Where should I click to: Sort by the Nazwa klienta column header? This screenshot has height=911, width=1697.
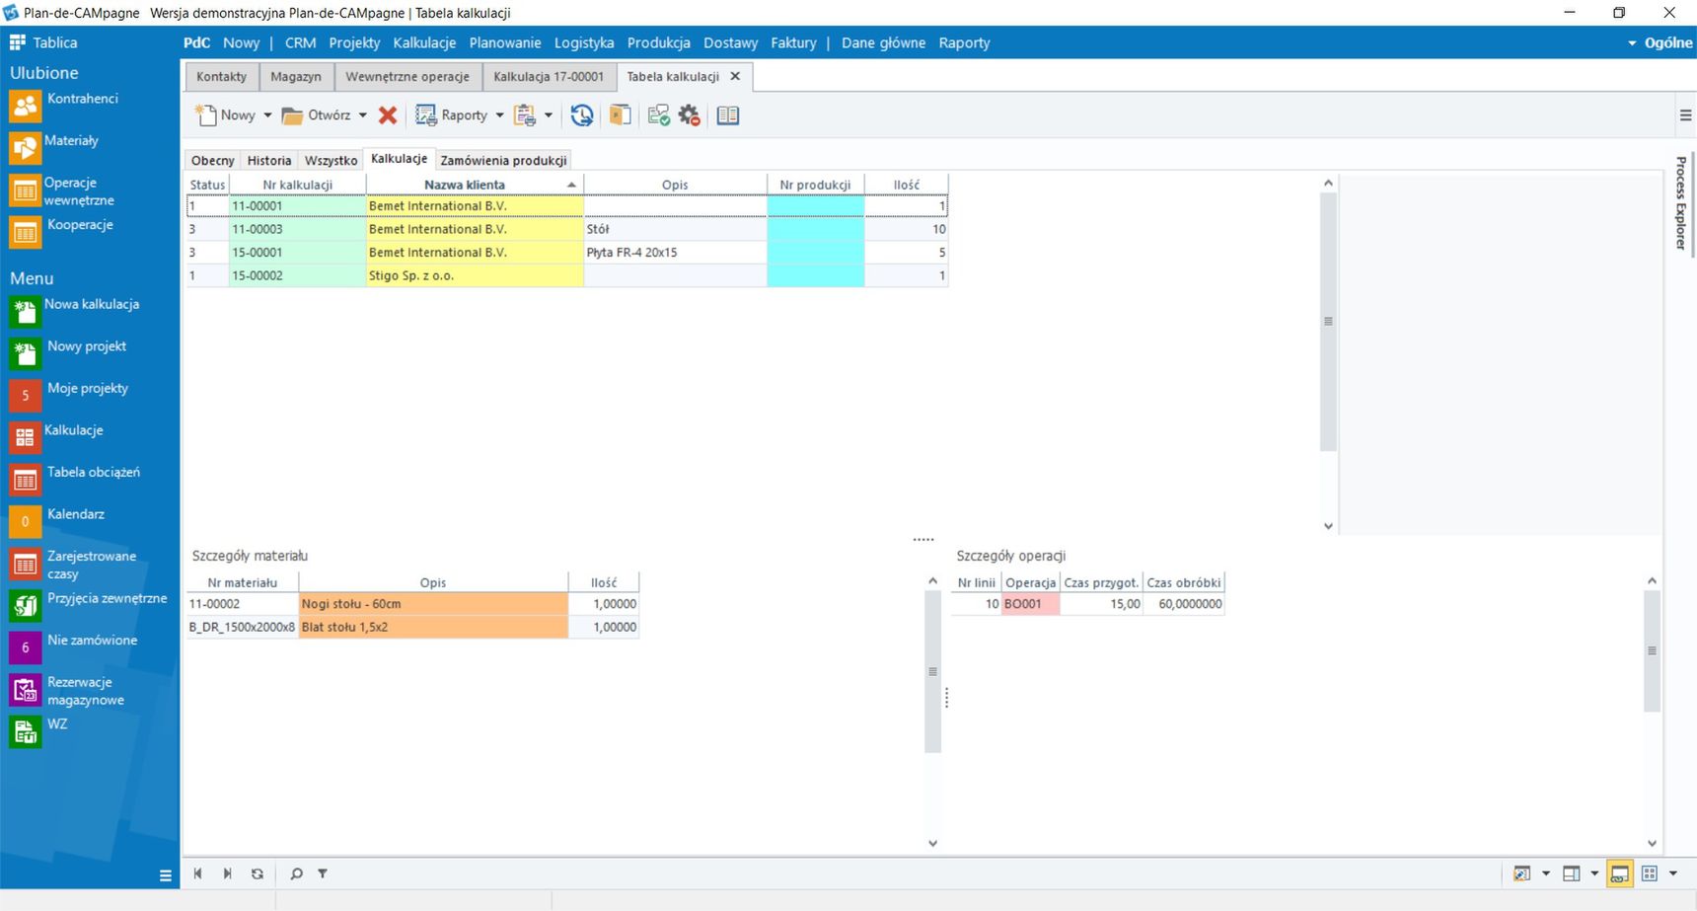[475, 185]
